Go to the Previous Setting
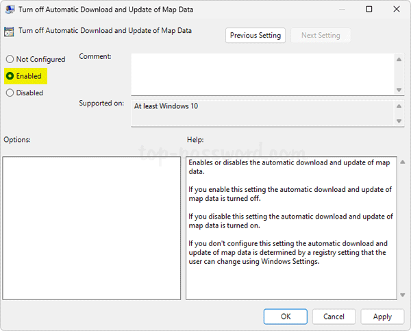Viewport: 411px width, 331px height. [255, 35]
